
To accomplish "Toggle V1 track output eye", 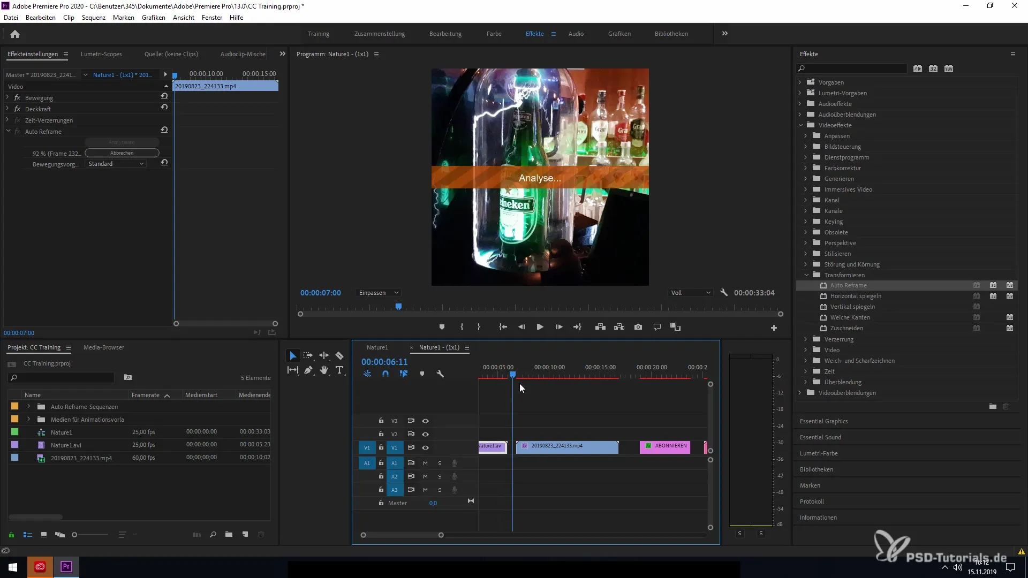I will tap(425, 447).
